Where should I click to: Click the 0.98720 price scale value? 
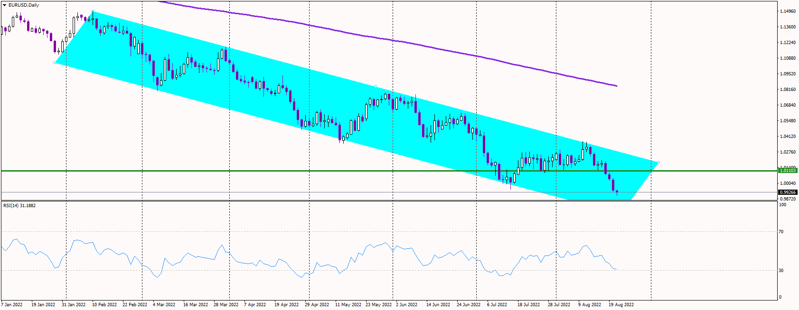788,199
